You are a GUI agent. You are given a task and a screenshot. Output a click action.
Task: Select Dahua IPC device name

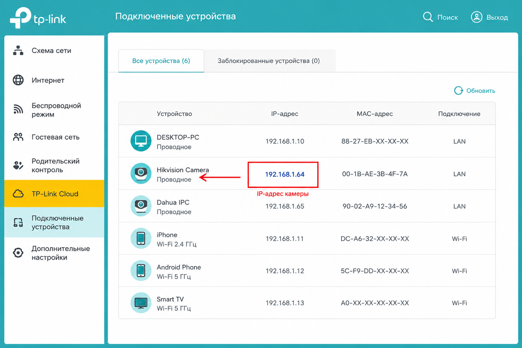click(x=173, y=202)
